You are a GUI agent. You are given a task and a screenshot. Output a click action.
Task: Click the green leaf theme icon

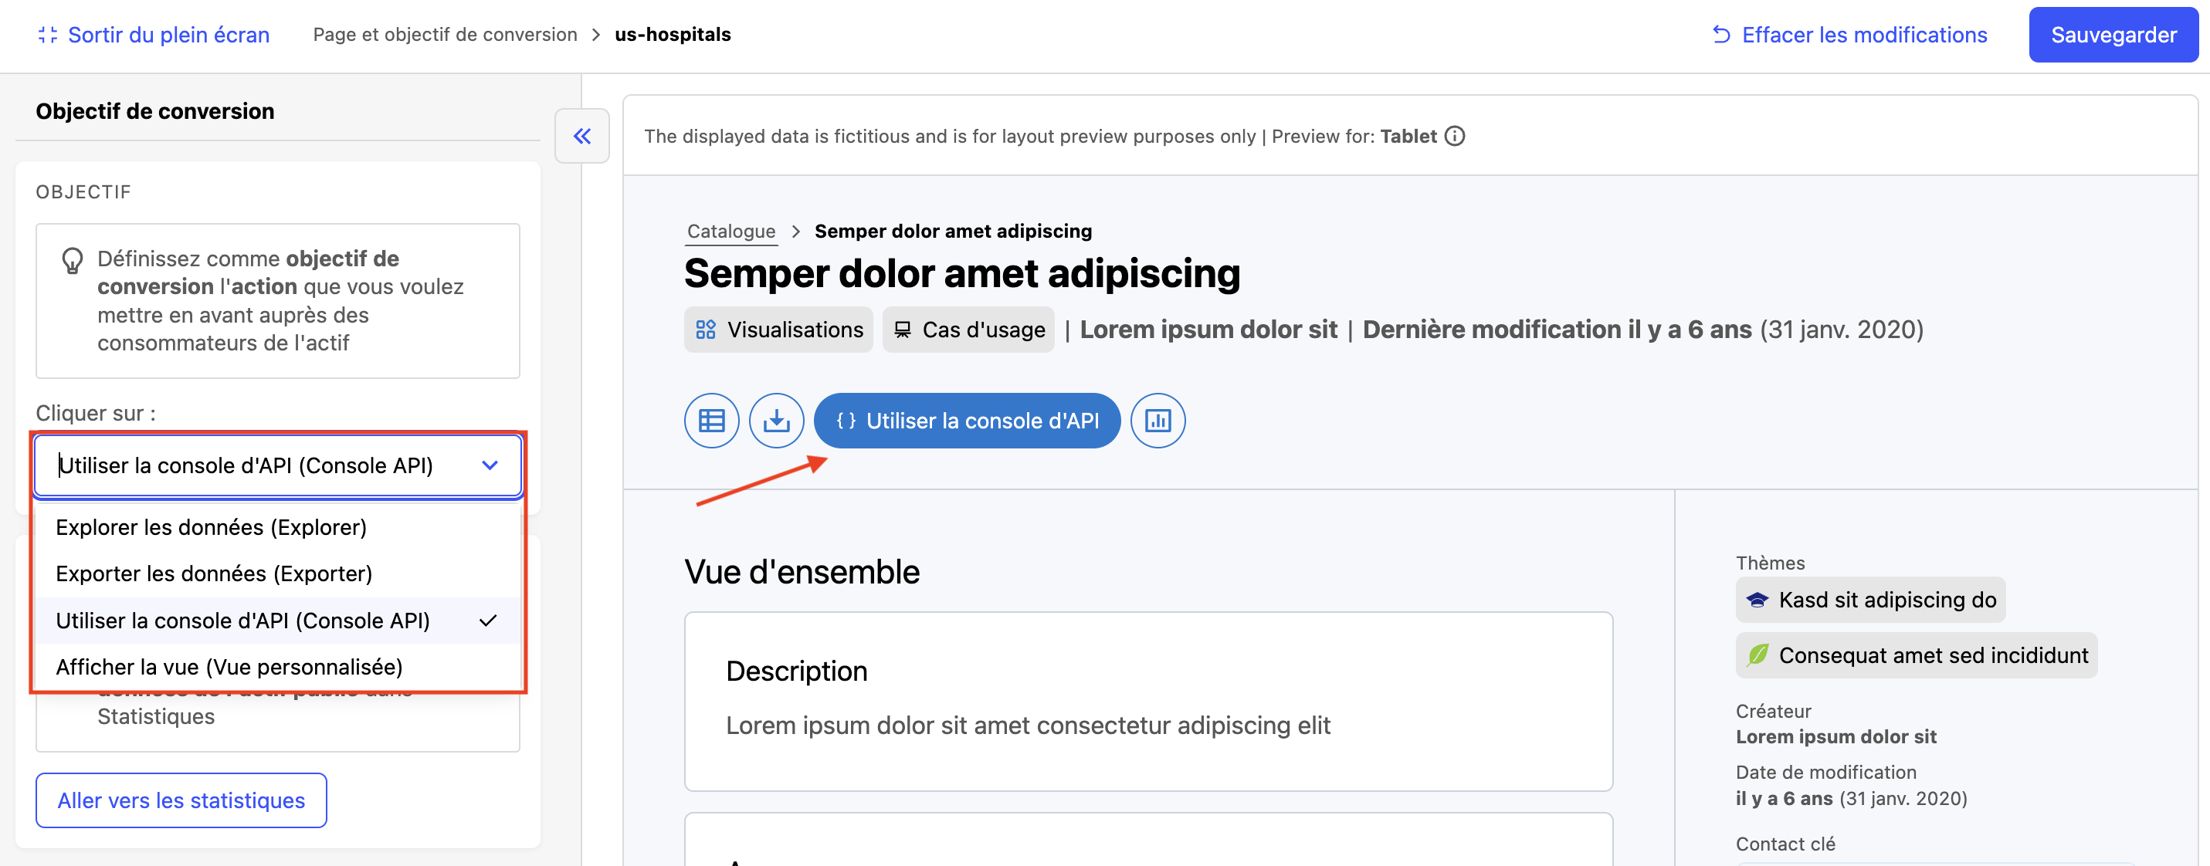point(1757,655)
